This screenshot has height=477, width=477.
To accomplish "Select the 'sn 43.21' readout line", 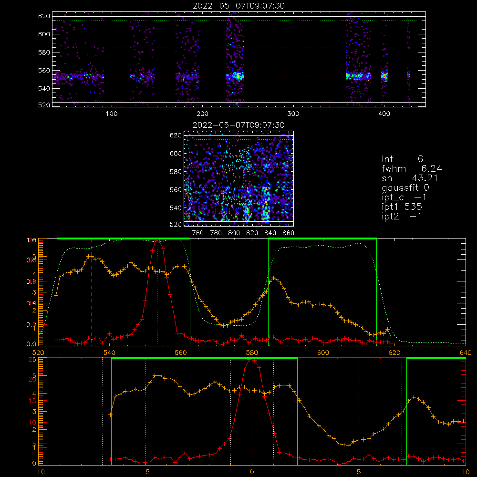I will pos(410,178).
